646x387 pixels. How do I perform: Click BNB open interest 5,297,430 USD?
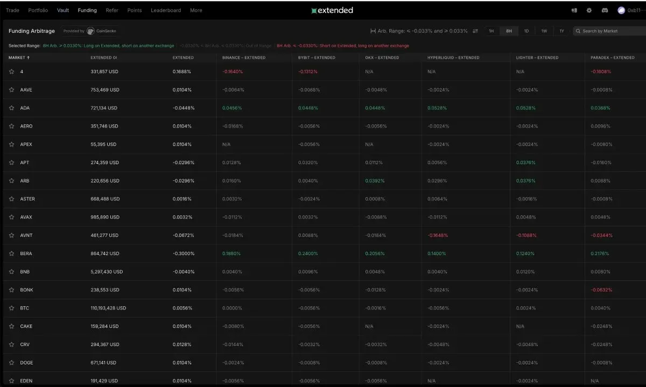(x=107, y=272)
